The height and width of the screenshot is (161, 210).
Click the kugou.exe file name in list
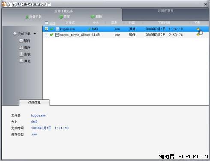67,29
